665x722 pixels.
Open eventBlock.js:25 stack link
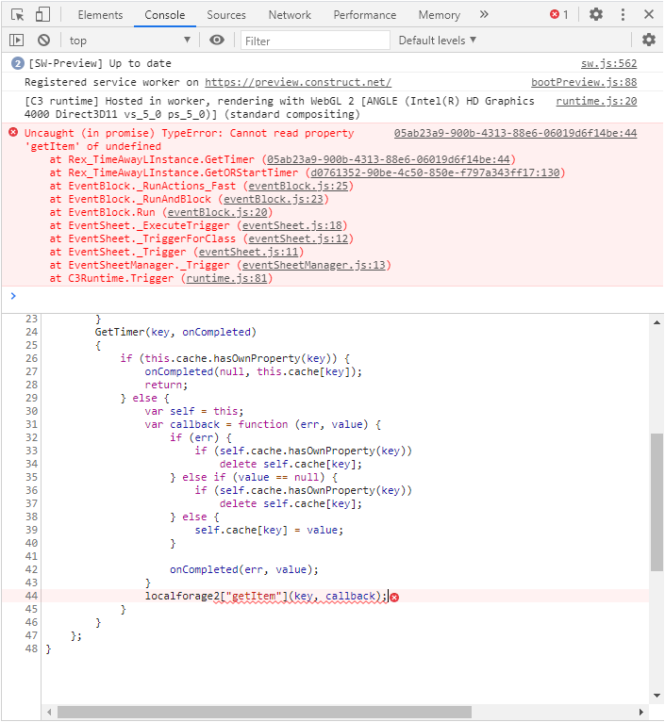coord(298,186)
